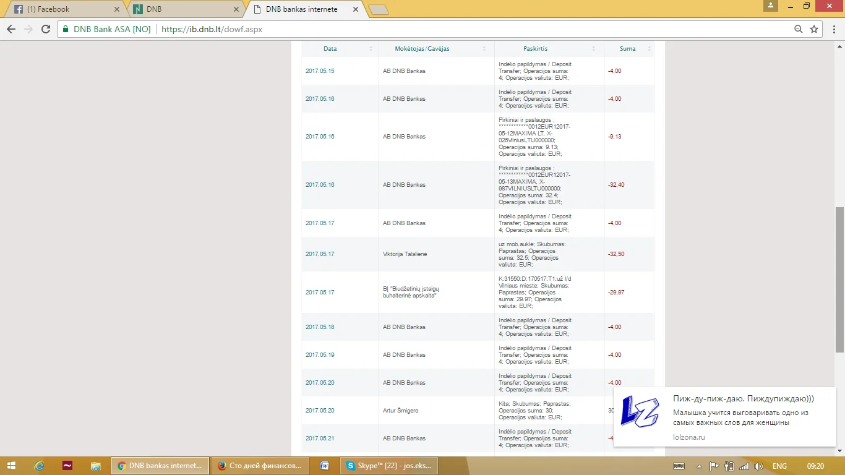The image size is (845, 475).
Task: Open the 2017.05.21 transaction date link
Action: (x=320, y=439)
